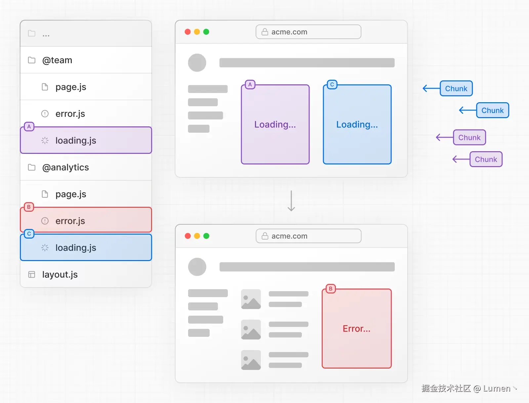Select page.js under the @analytics folder
This screenshot has width=529, height=403.
click(86, 194)
